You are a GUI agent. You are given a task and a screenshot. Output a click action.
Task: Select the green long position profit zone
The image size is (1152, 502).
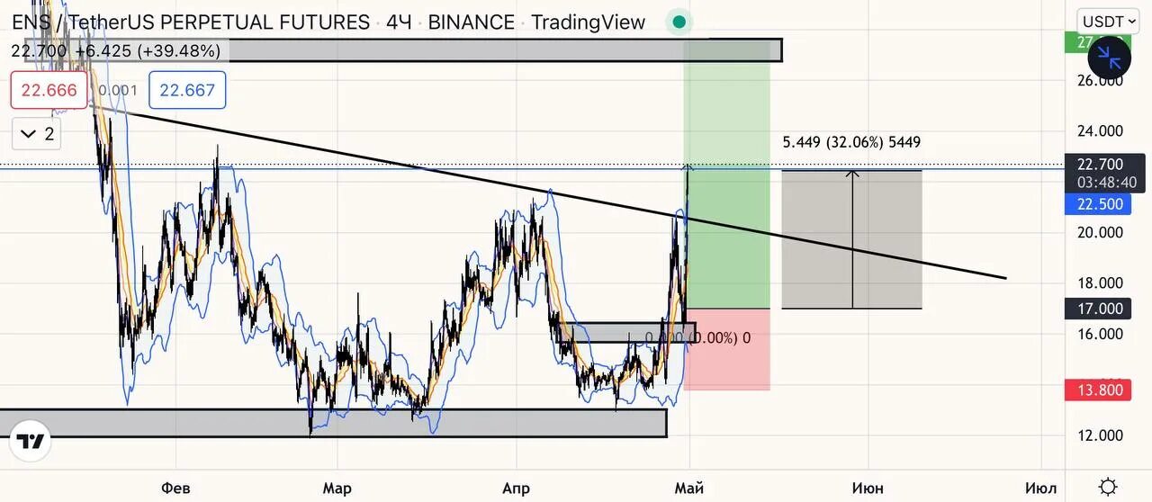coord(727,175)
